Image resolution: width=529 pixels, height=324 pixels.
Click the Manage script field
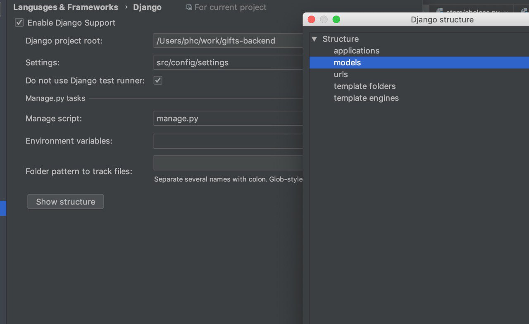228,119
